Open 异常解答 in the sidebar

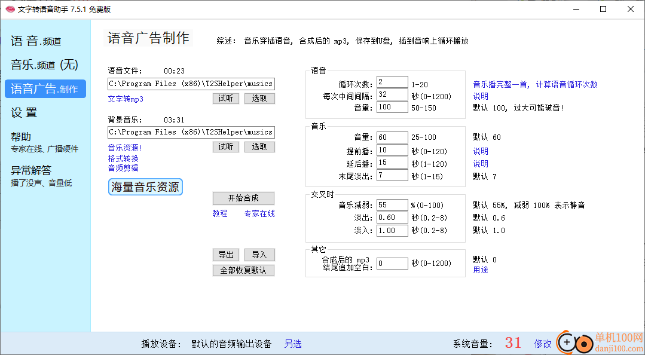click(x=31, y=170)
